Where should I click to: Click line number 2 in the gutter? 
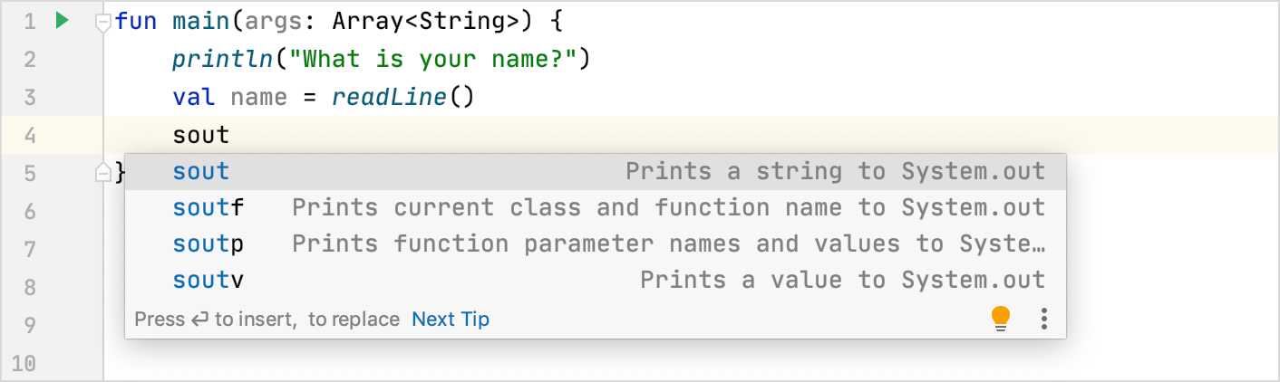30,60
